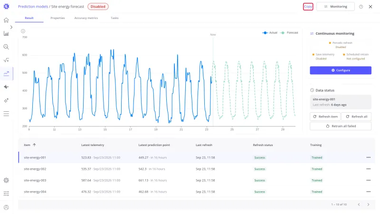Select the site-energy-002 table row
Image resolution: width=380 pixels, height=214 pixels.
pos(197,169)
